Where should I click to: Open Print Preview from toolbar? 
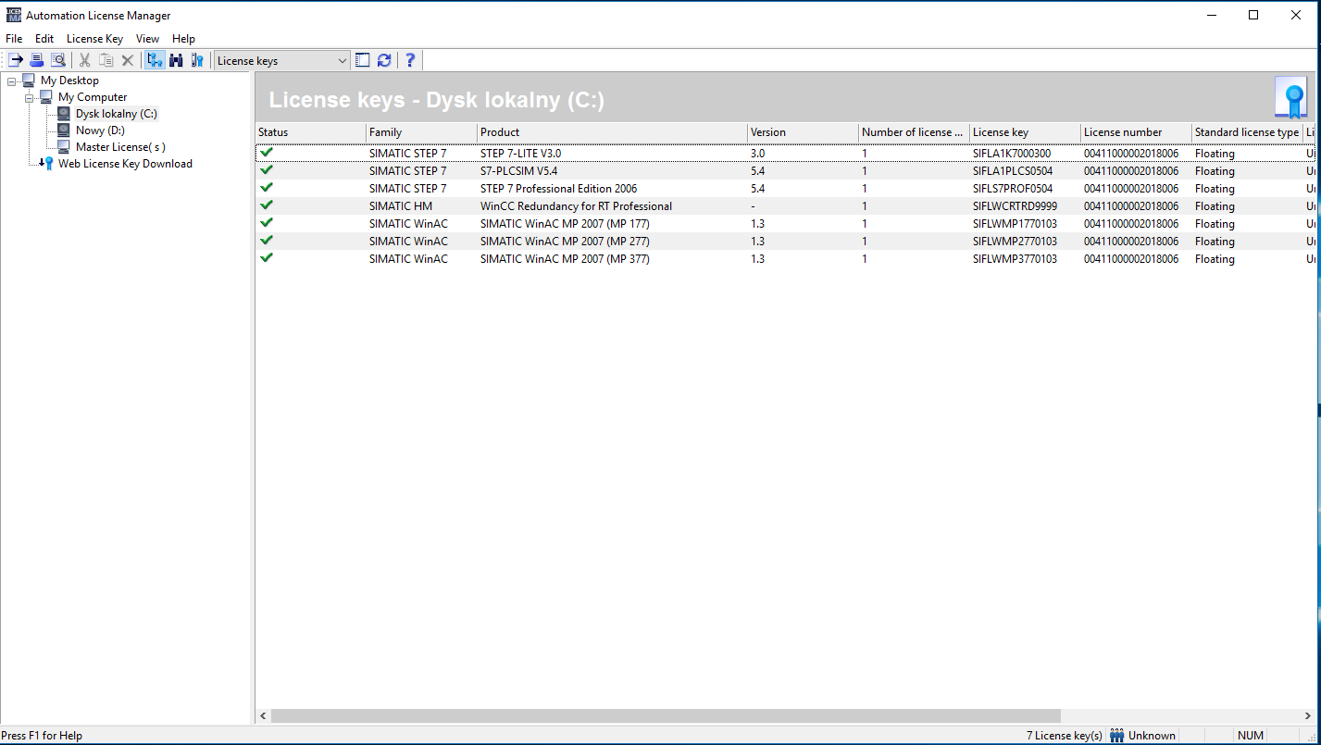pos(57,60)
